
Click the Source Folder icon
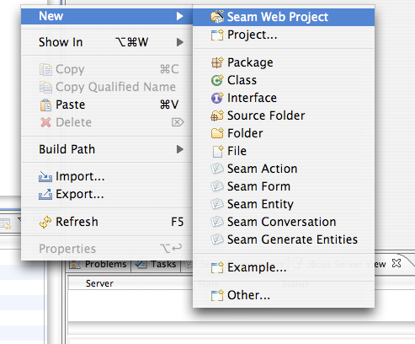coord(217,116)
